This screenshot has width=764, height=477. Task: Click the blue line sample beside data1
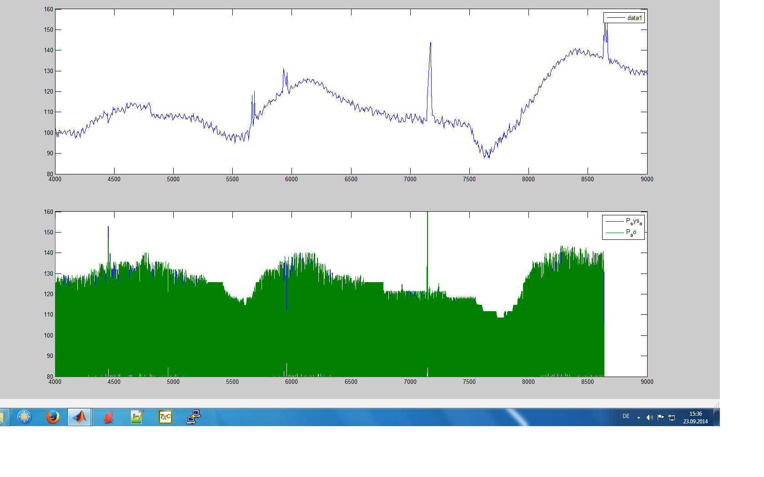[615, 18]
